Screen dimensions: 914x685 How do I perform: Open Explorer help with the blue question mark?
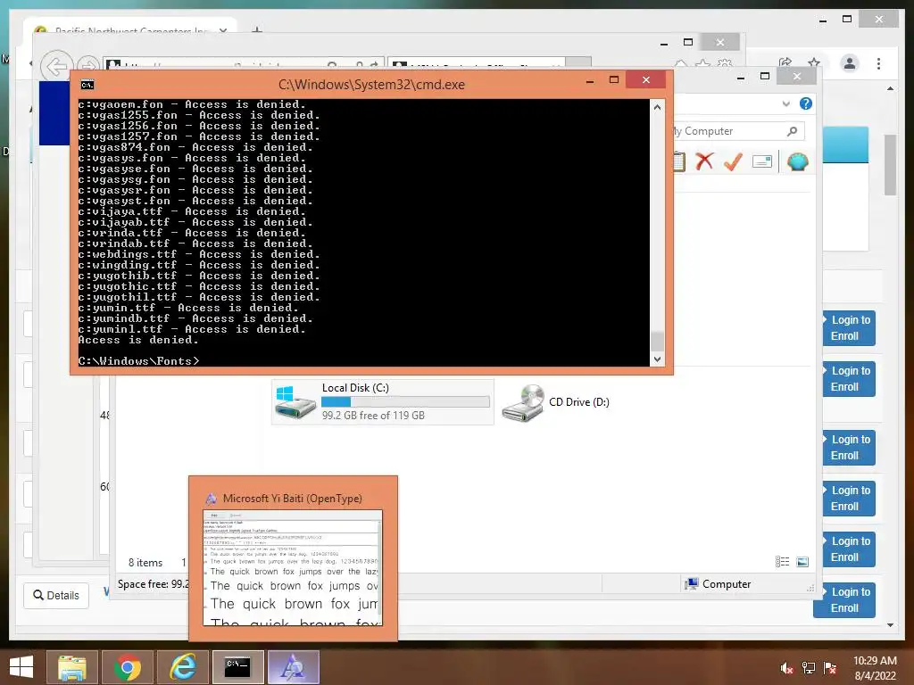(x=806, y=103)
